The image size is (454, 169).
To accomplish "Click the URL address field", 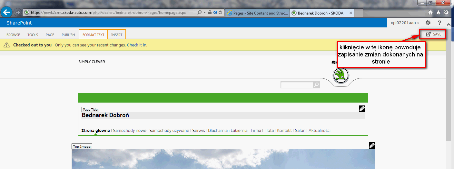I will point(110,13).
